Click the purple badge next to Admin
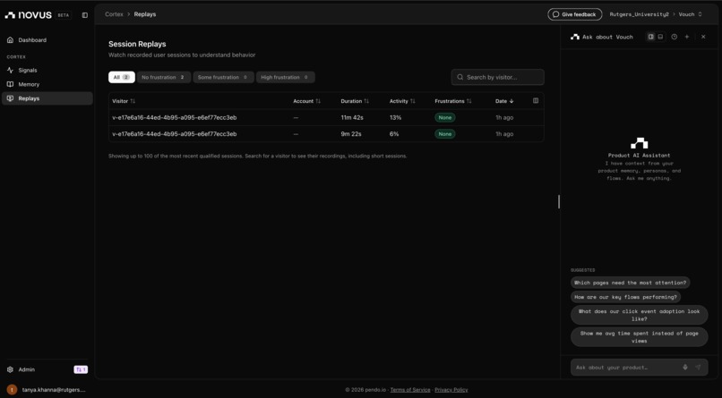Screen dimensions: 722x398 [x=81, y=369]
